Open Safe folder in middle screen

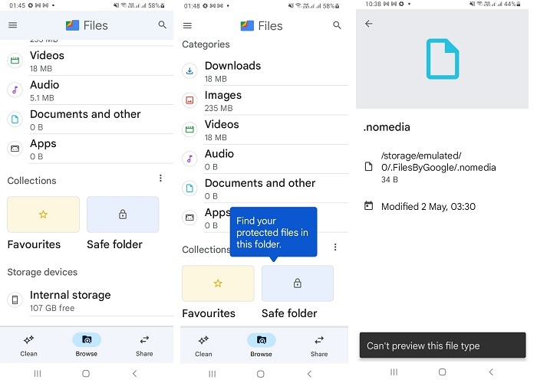tap(298, 283)
